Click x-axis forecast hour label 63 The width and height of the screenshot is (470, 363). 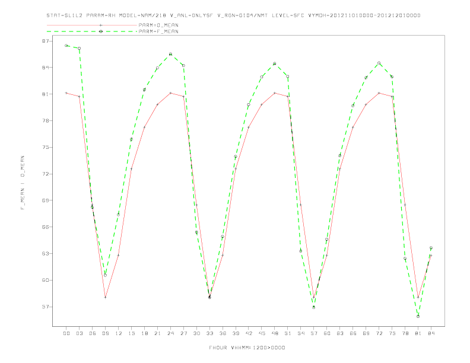[x=340, y=333]
